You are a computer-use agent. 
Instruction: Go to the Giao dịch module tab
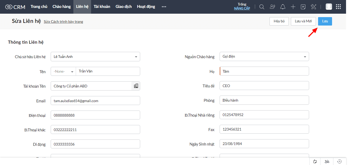coord(124,7)
